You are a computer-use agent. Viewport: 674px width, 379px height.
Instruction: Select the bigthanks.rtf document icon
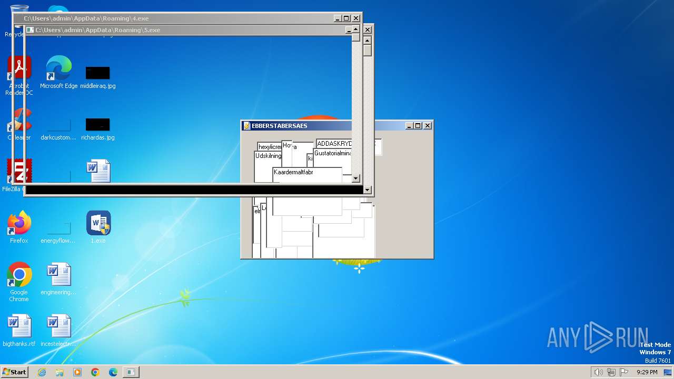[19, 331]
